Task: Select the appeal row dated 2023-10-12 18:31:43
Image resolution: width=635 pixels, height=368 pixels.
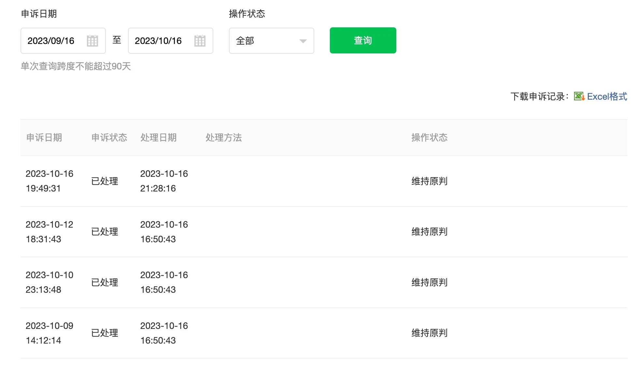Action: point(49,232)
